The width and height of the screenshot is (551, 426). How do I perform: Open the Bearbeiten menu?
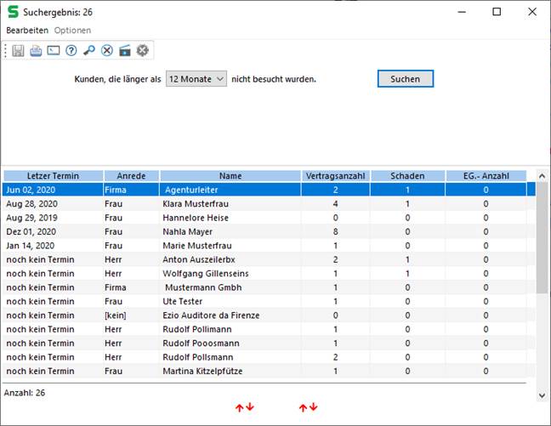click(x=27, y=30)
